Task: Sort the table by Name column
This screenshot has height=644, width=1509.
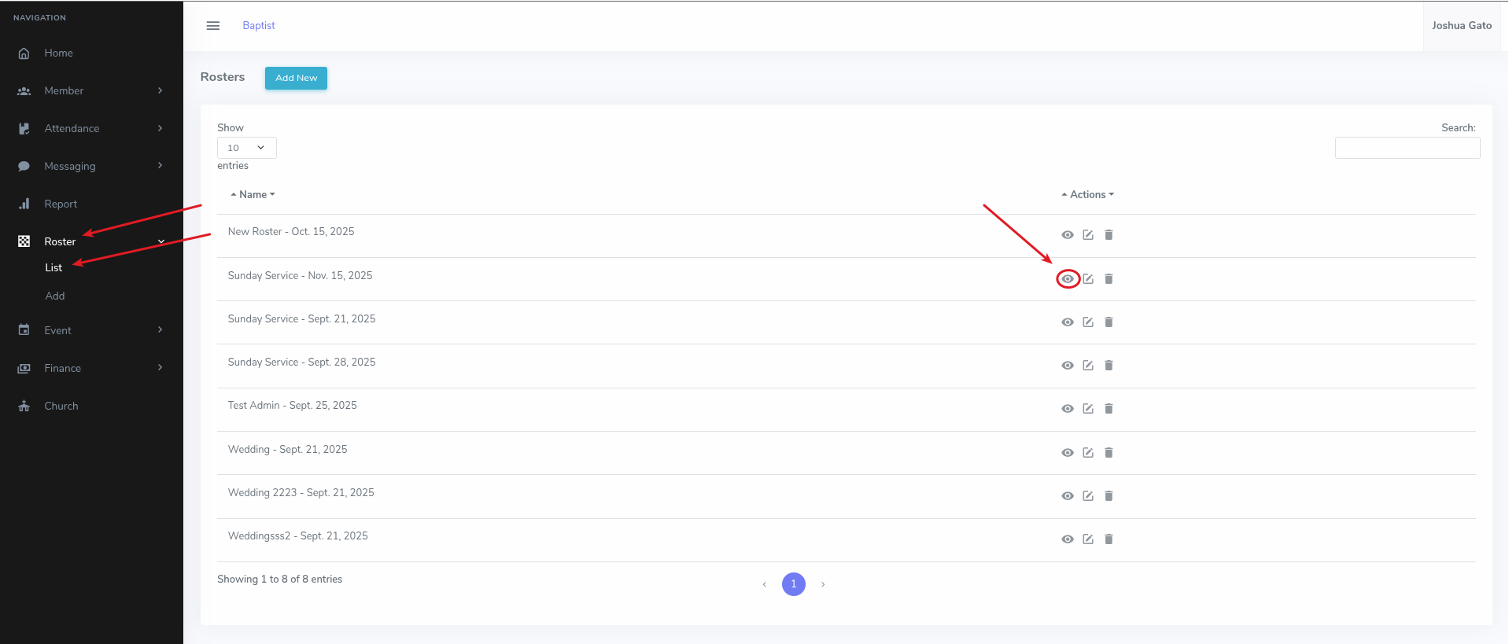Action: (253, 195)
